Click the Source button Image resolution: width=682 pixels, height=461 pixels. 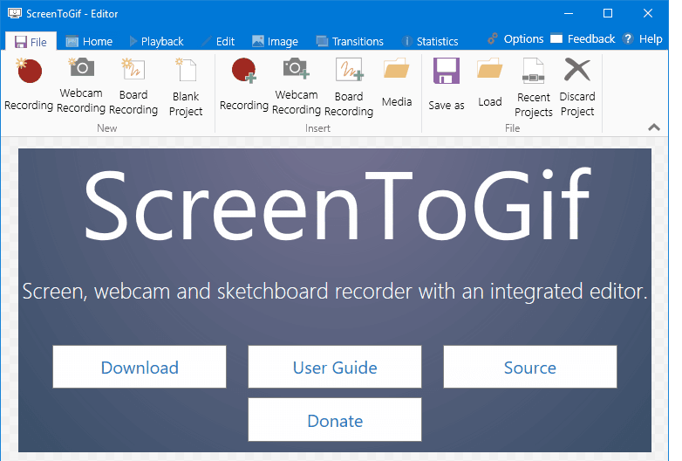530,367
